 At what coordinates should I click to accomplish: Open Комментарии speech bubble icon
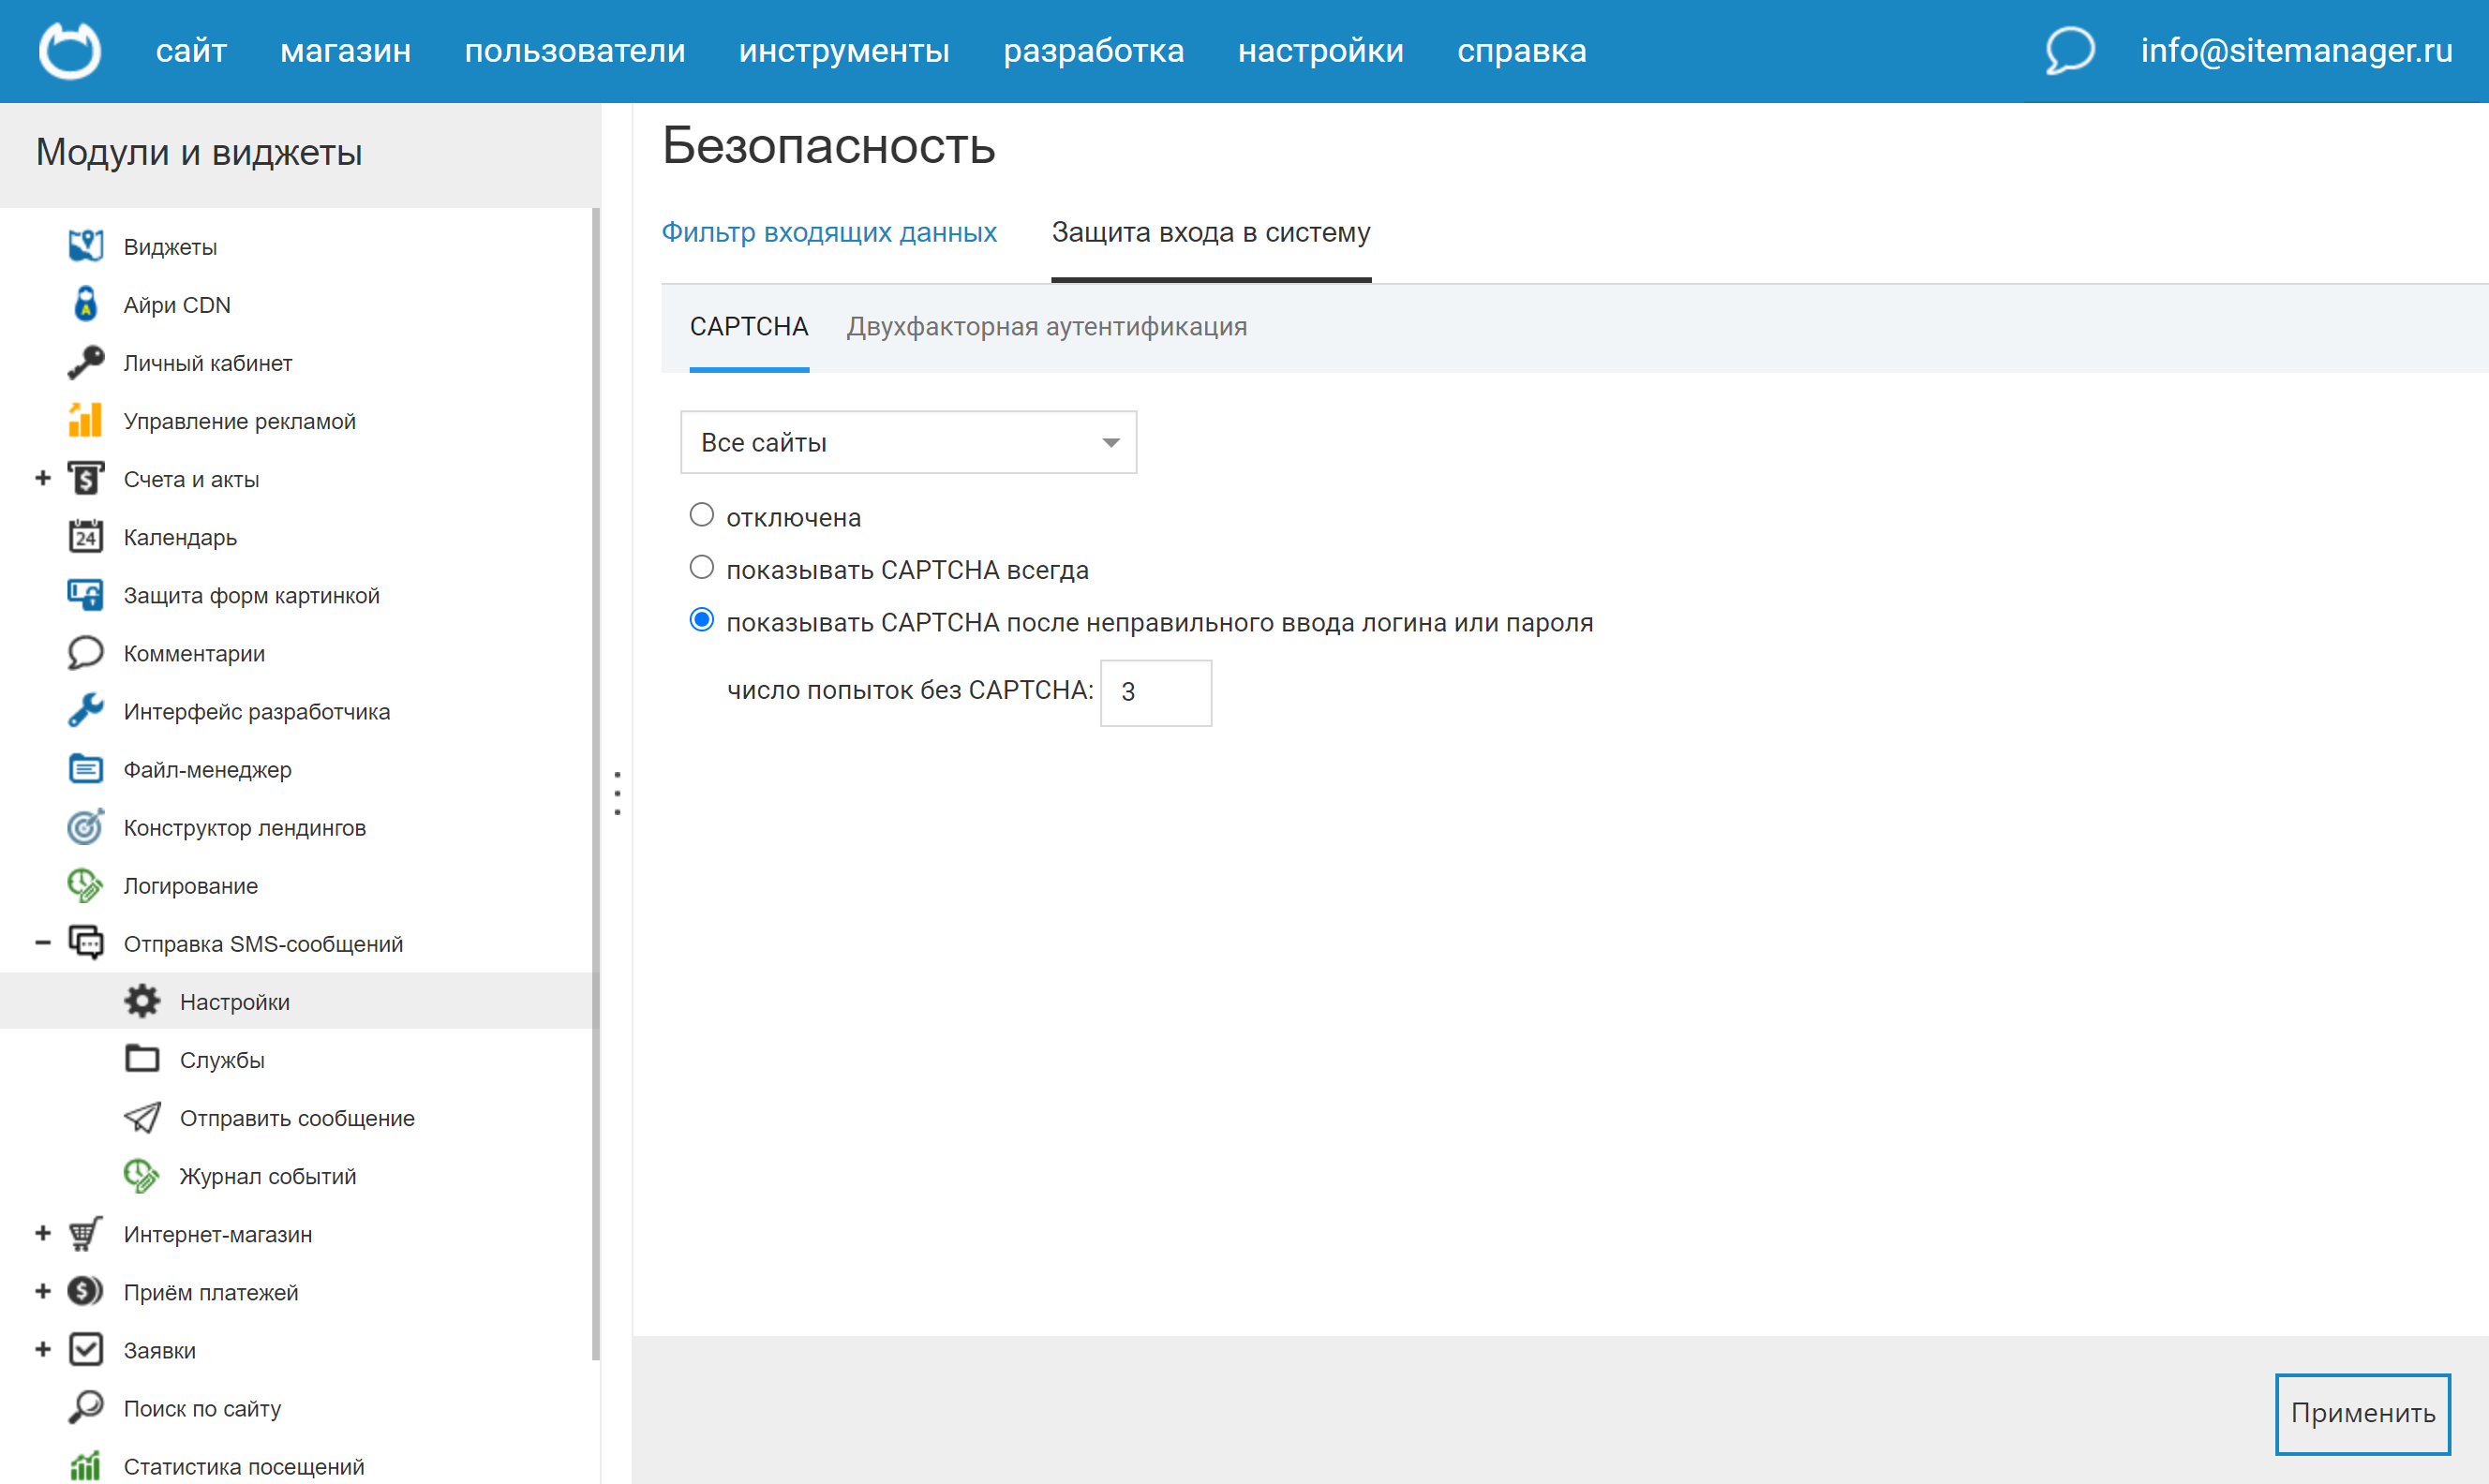pyautogui.click(x=86, y=652)
